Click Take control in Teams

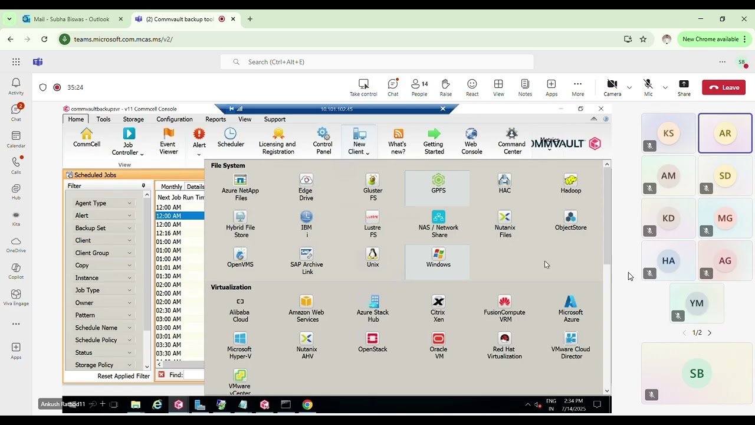pos(363,87)
